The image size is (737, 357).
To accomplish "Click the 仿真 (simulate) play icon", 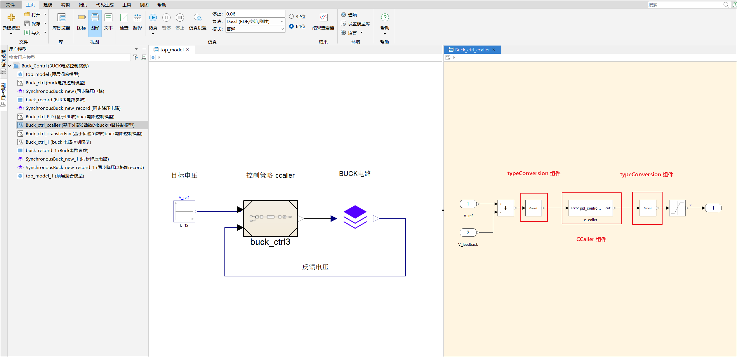I will pos(153,18).
